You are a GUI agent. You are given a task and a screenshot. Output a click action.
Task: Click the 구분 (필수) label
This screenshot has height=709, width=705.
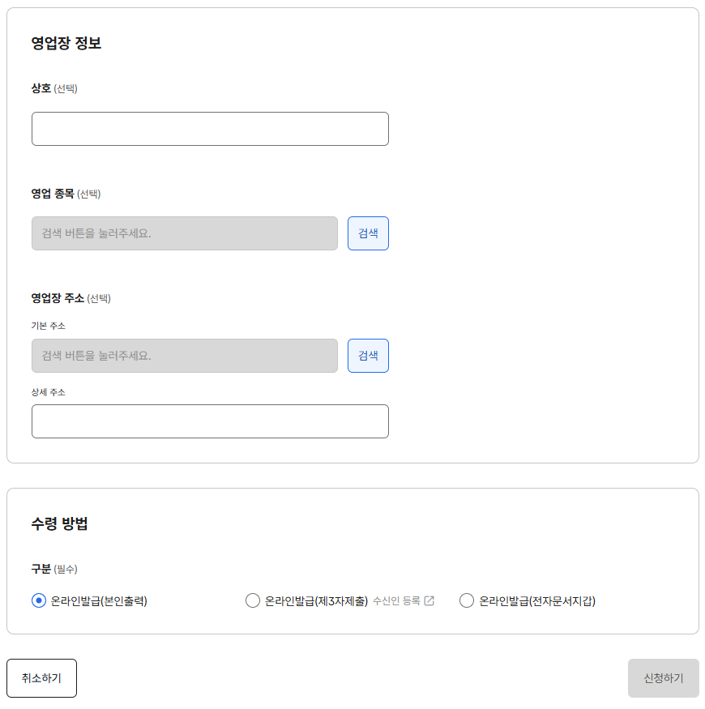point(53,569)
